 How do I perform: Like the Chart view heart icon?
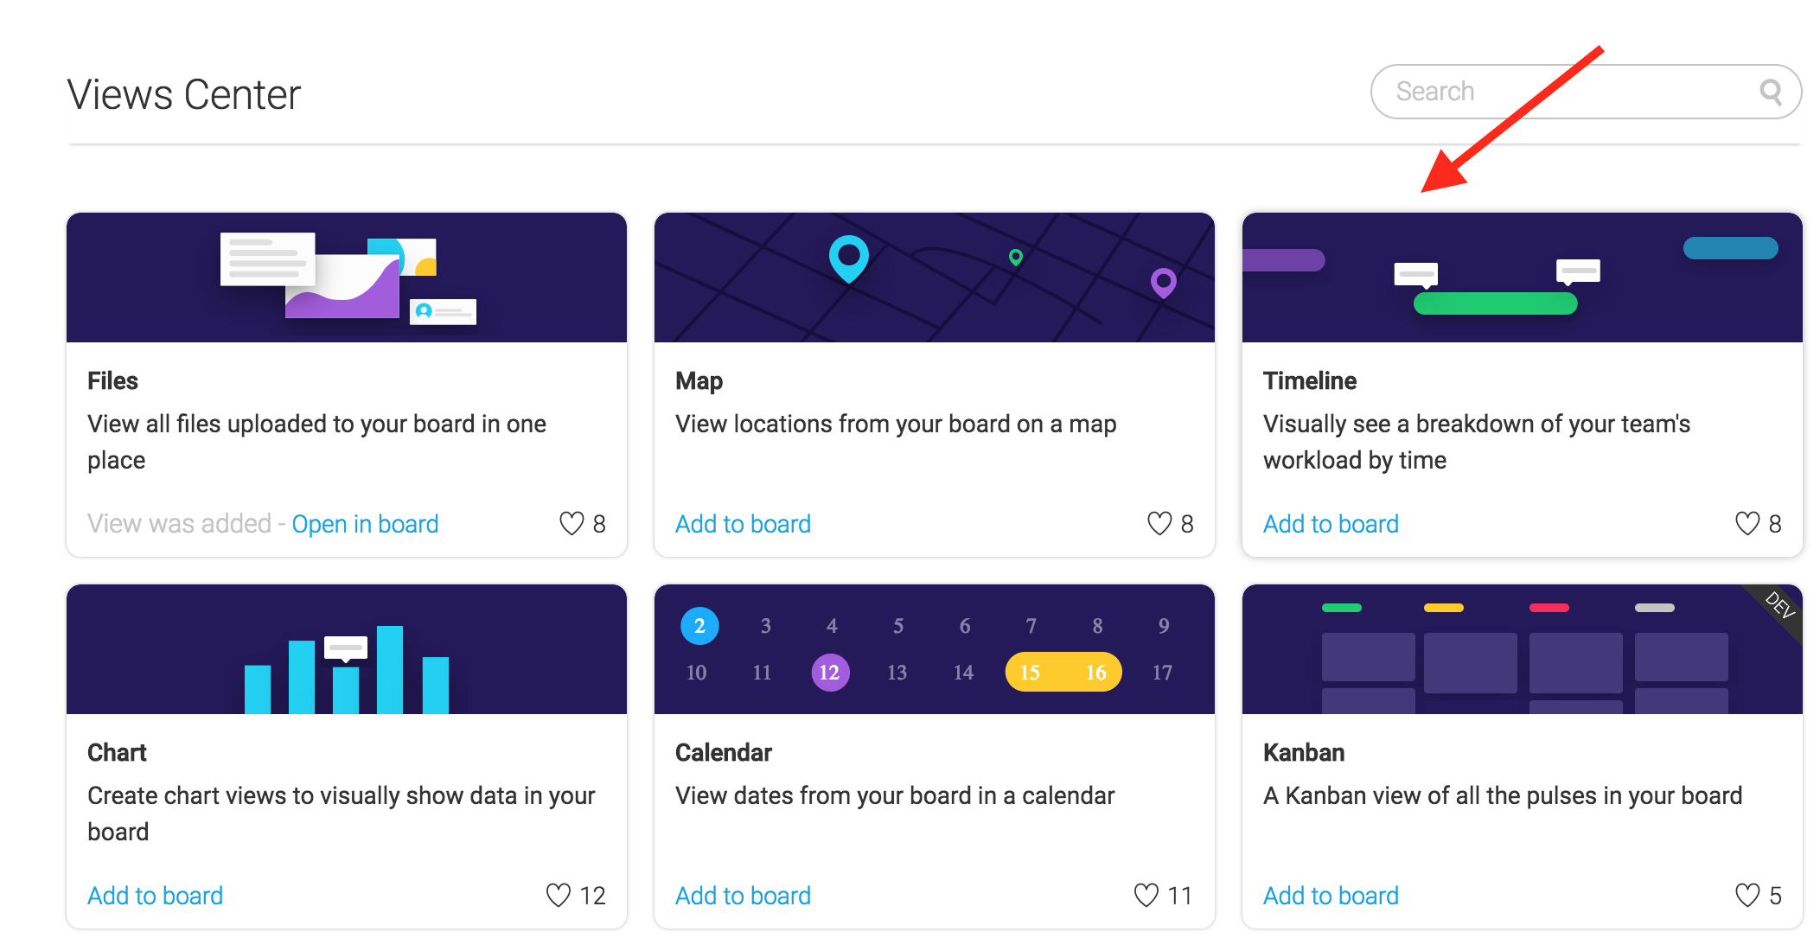pos(559,895)
